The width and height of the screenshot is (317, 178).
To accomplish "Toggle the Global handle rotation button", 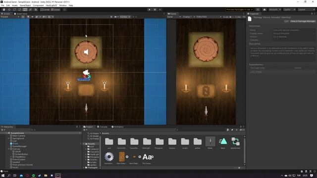I will pyautogui.click(x=55, y=9).
